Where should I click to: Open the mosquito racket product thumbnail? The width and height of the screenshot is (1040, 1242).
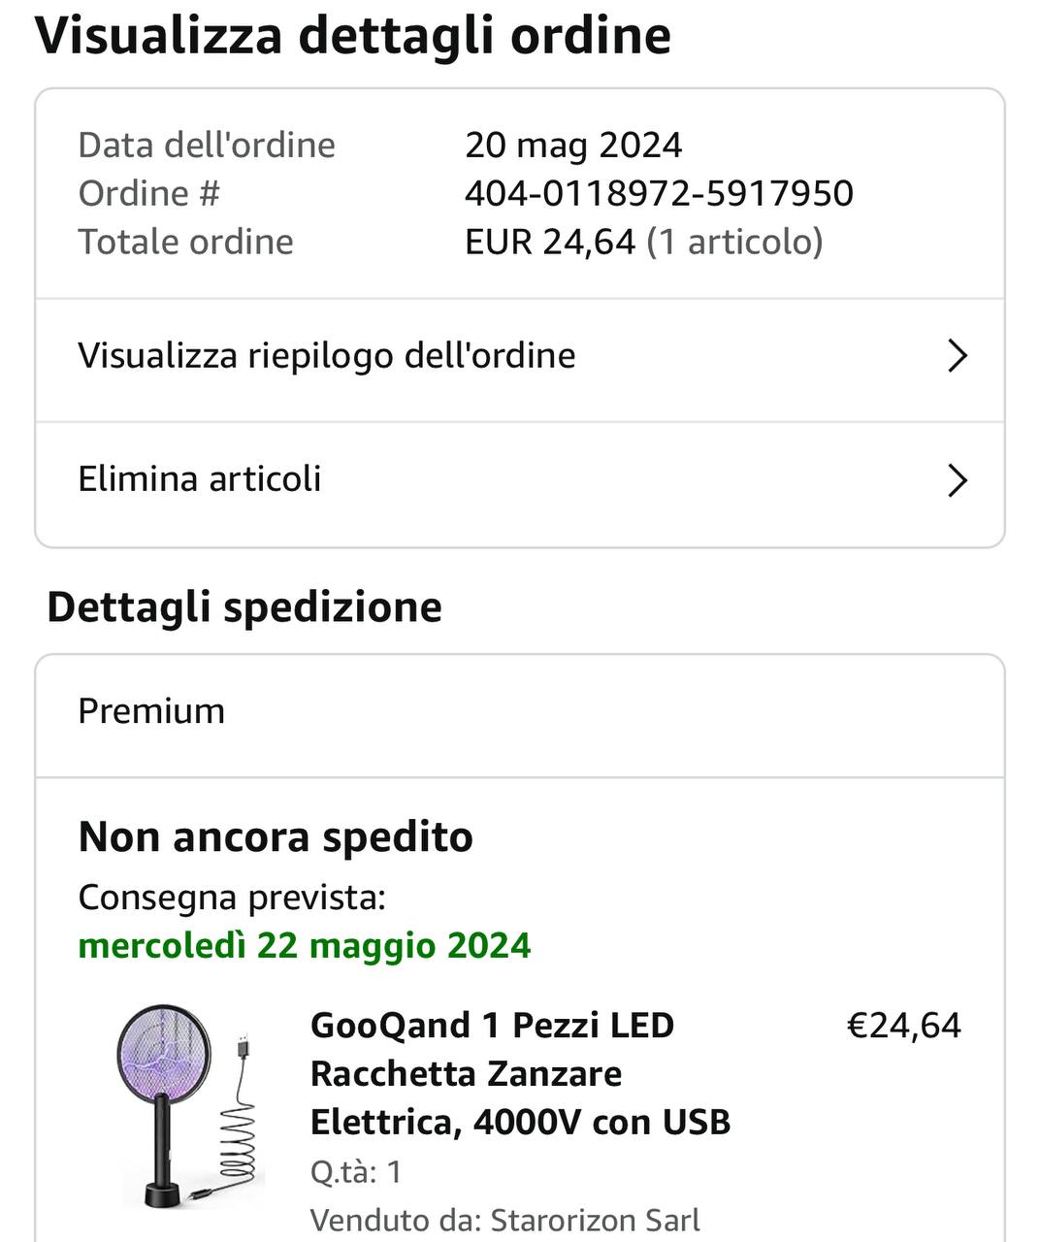click(x=186, y=1106)
